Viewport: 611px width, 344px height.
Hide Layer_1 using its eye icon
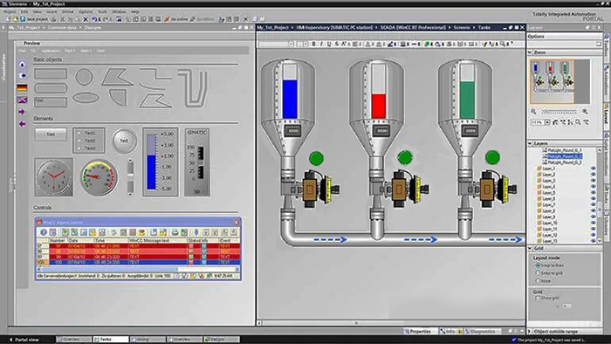point(593,169)
